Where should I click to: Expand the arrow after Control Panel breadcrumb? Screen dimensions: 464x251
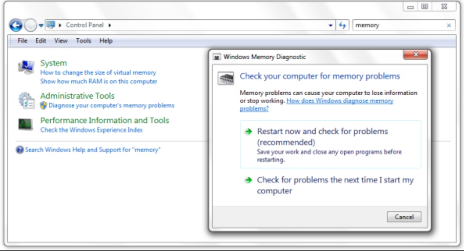pos(110,25)
